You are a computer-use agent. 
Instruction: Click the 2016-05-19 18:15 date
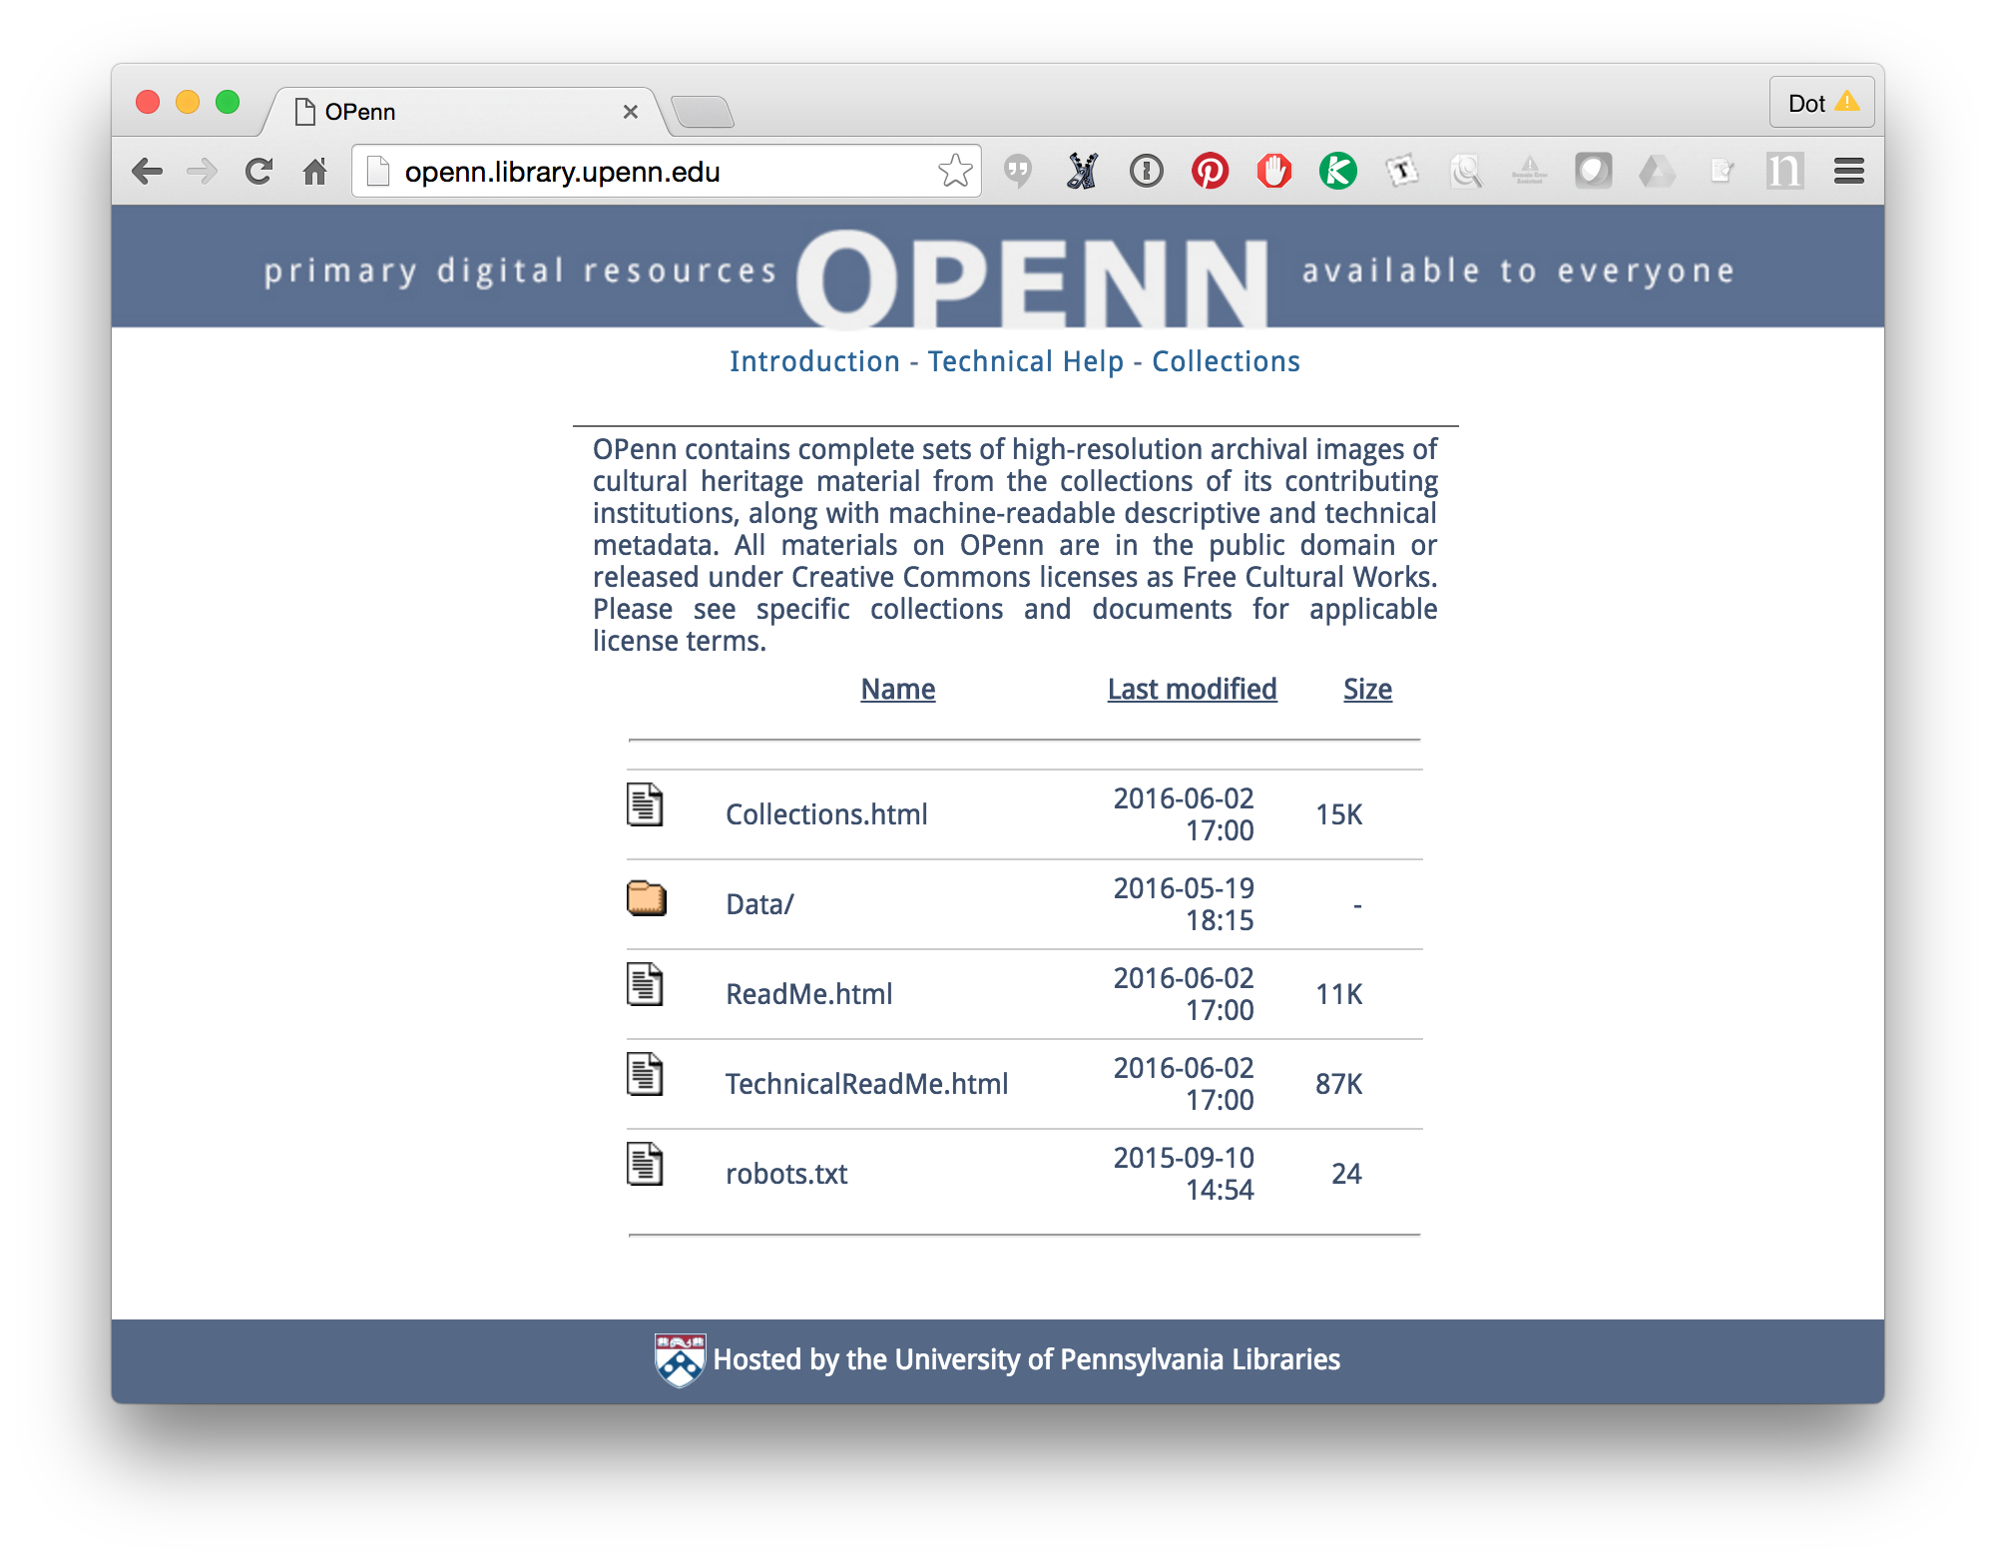click(x=1184, y=904)
